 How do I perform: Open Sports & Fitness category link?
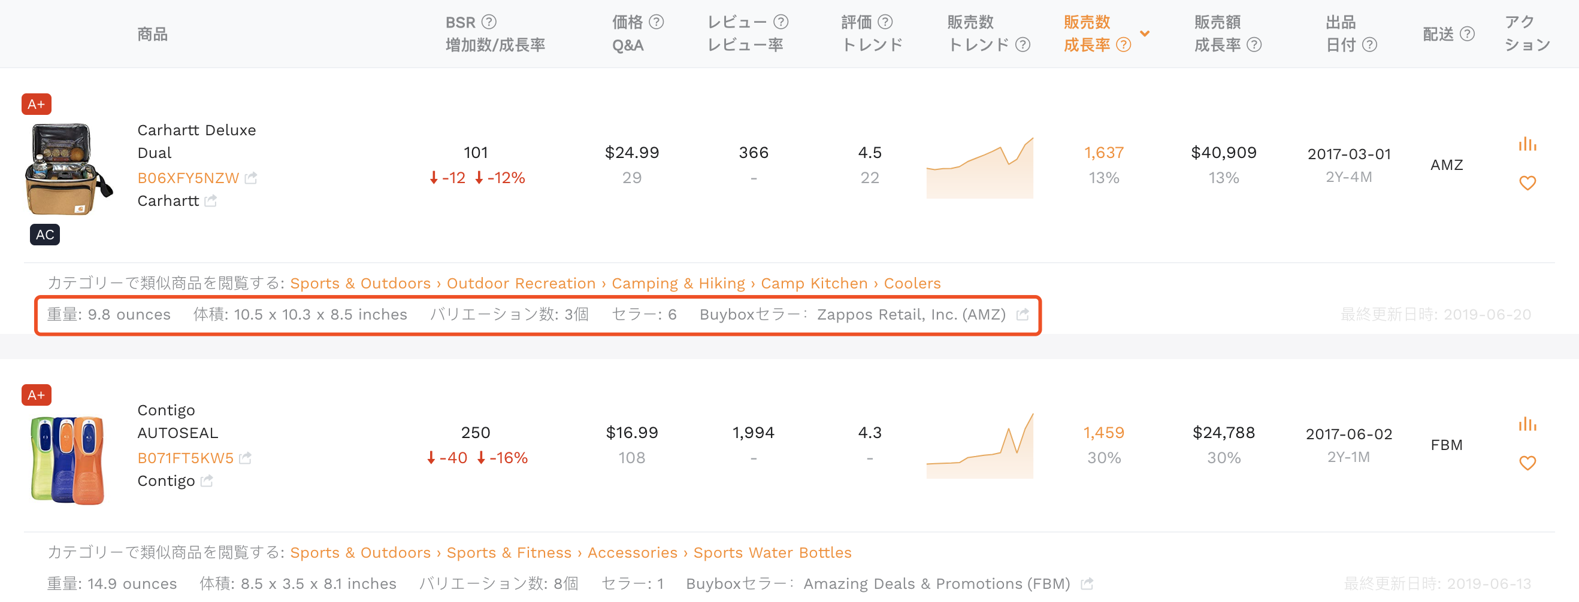(509, 553)
